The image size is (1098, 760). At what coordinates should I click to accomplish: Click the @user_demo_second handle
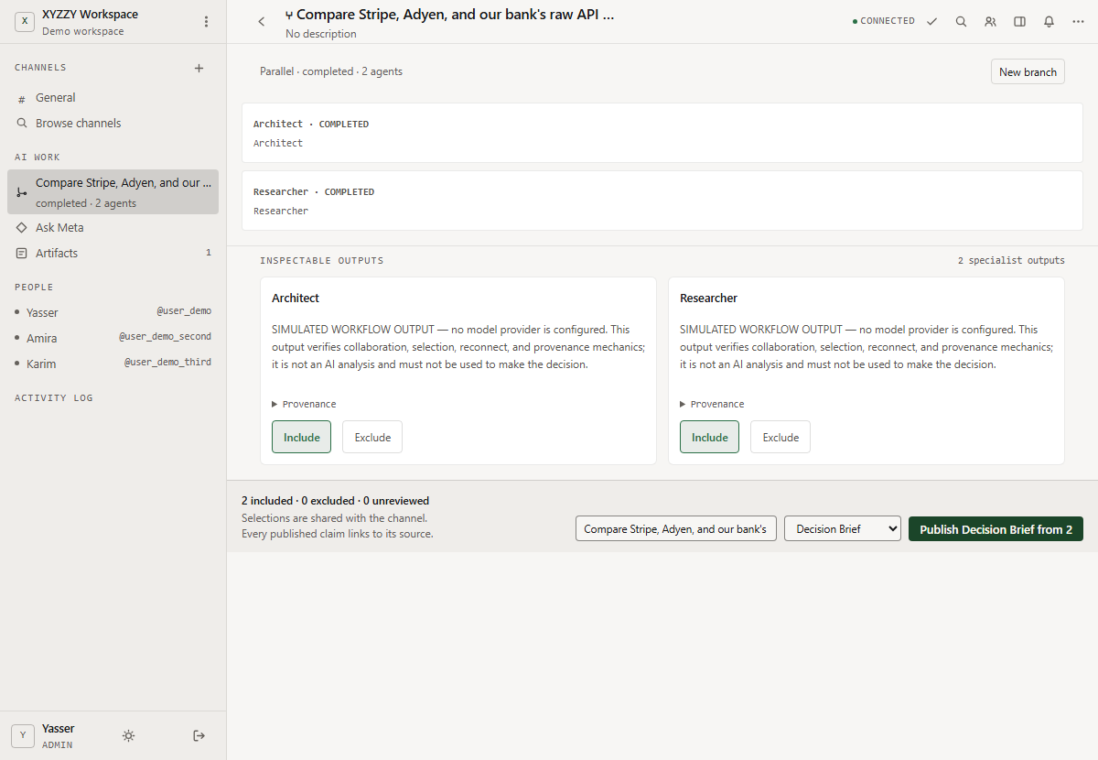coord(165,337)
